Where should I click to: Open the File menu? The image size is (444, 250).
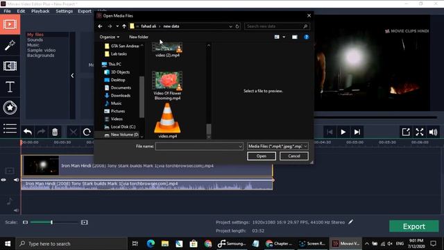7,11
